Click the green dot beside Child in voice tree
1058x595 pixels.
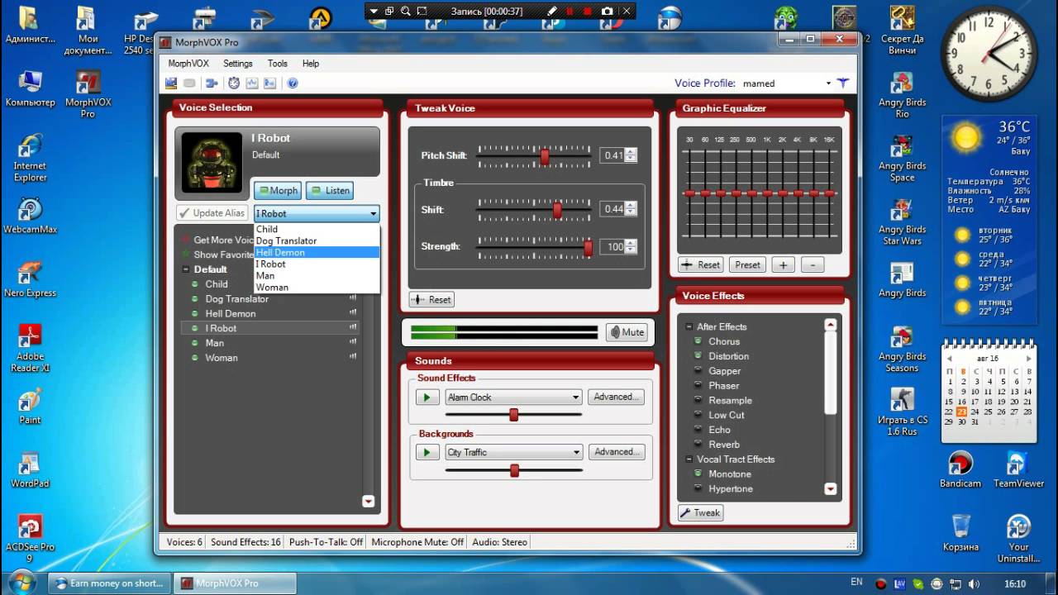[x=196, y=283]
